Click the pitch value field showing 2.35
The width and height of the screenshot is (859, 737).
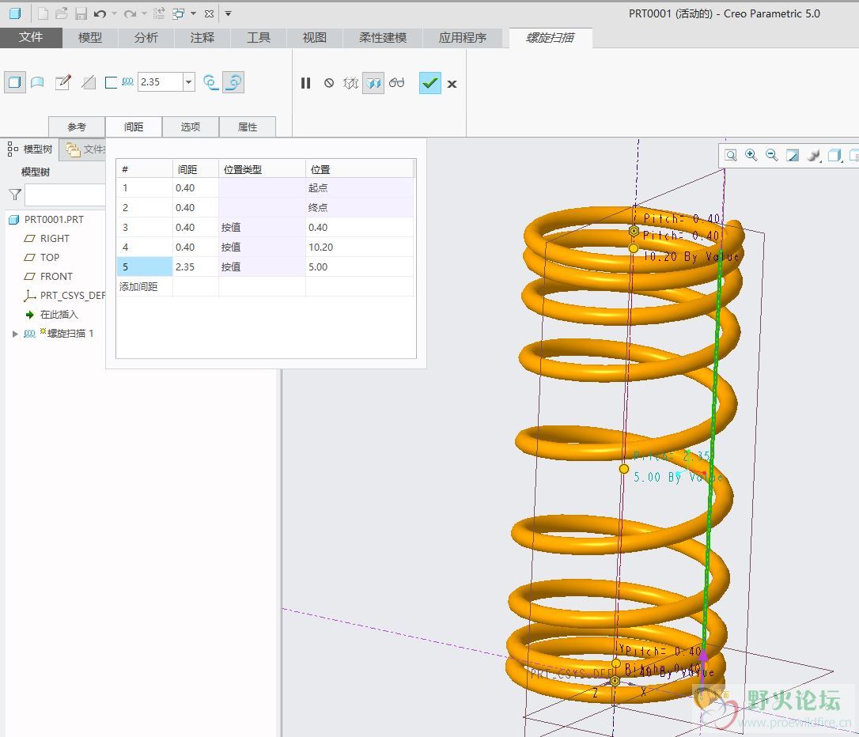click(x=160, y=82)
